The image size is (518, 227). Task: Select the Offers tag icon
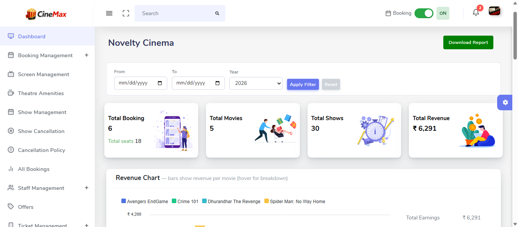click(x=11, y=207)
